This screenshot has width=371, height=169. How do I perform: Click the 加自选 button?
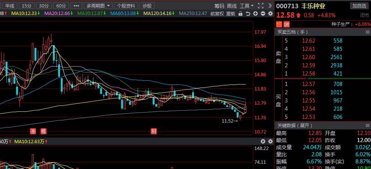pos(359,6)
